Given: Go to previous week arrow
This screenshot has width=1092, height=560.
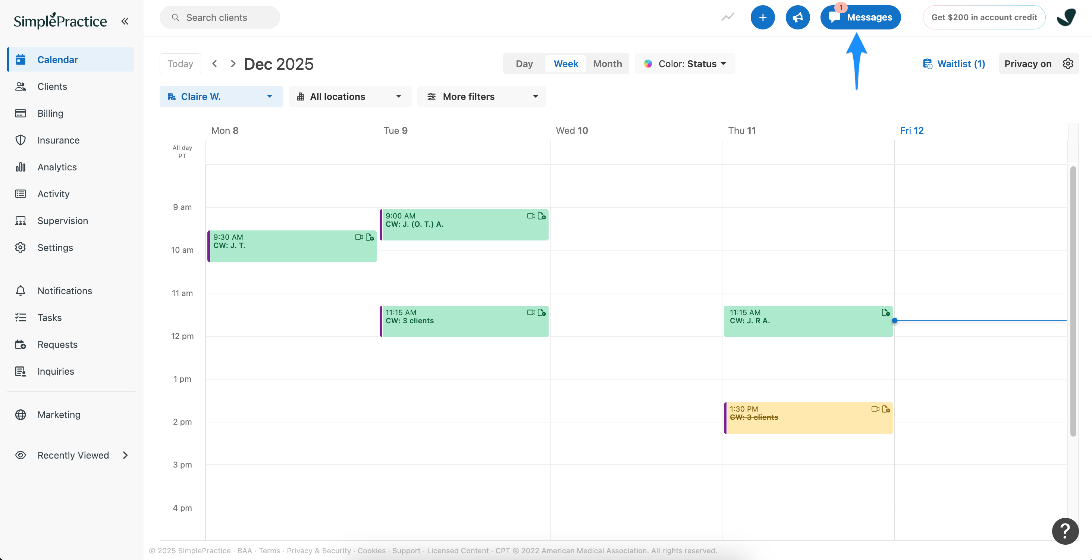Looking at the screenshot, I should 214,64.
